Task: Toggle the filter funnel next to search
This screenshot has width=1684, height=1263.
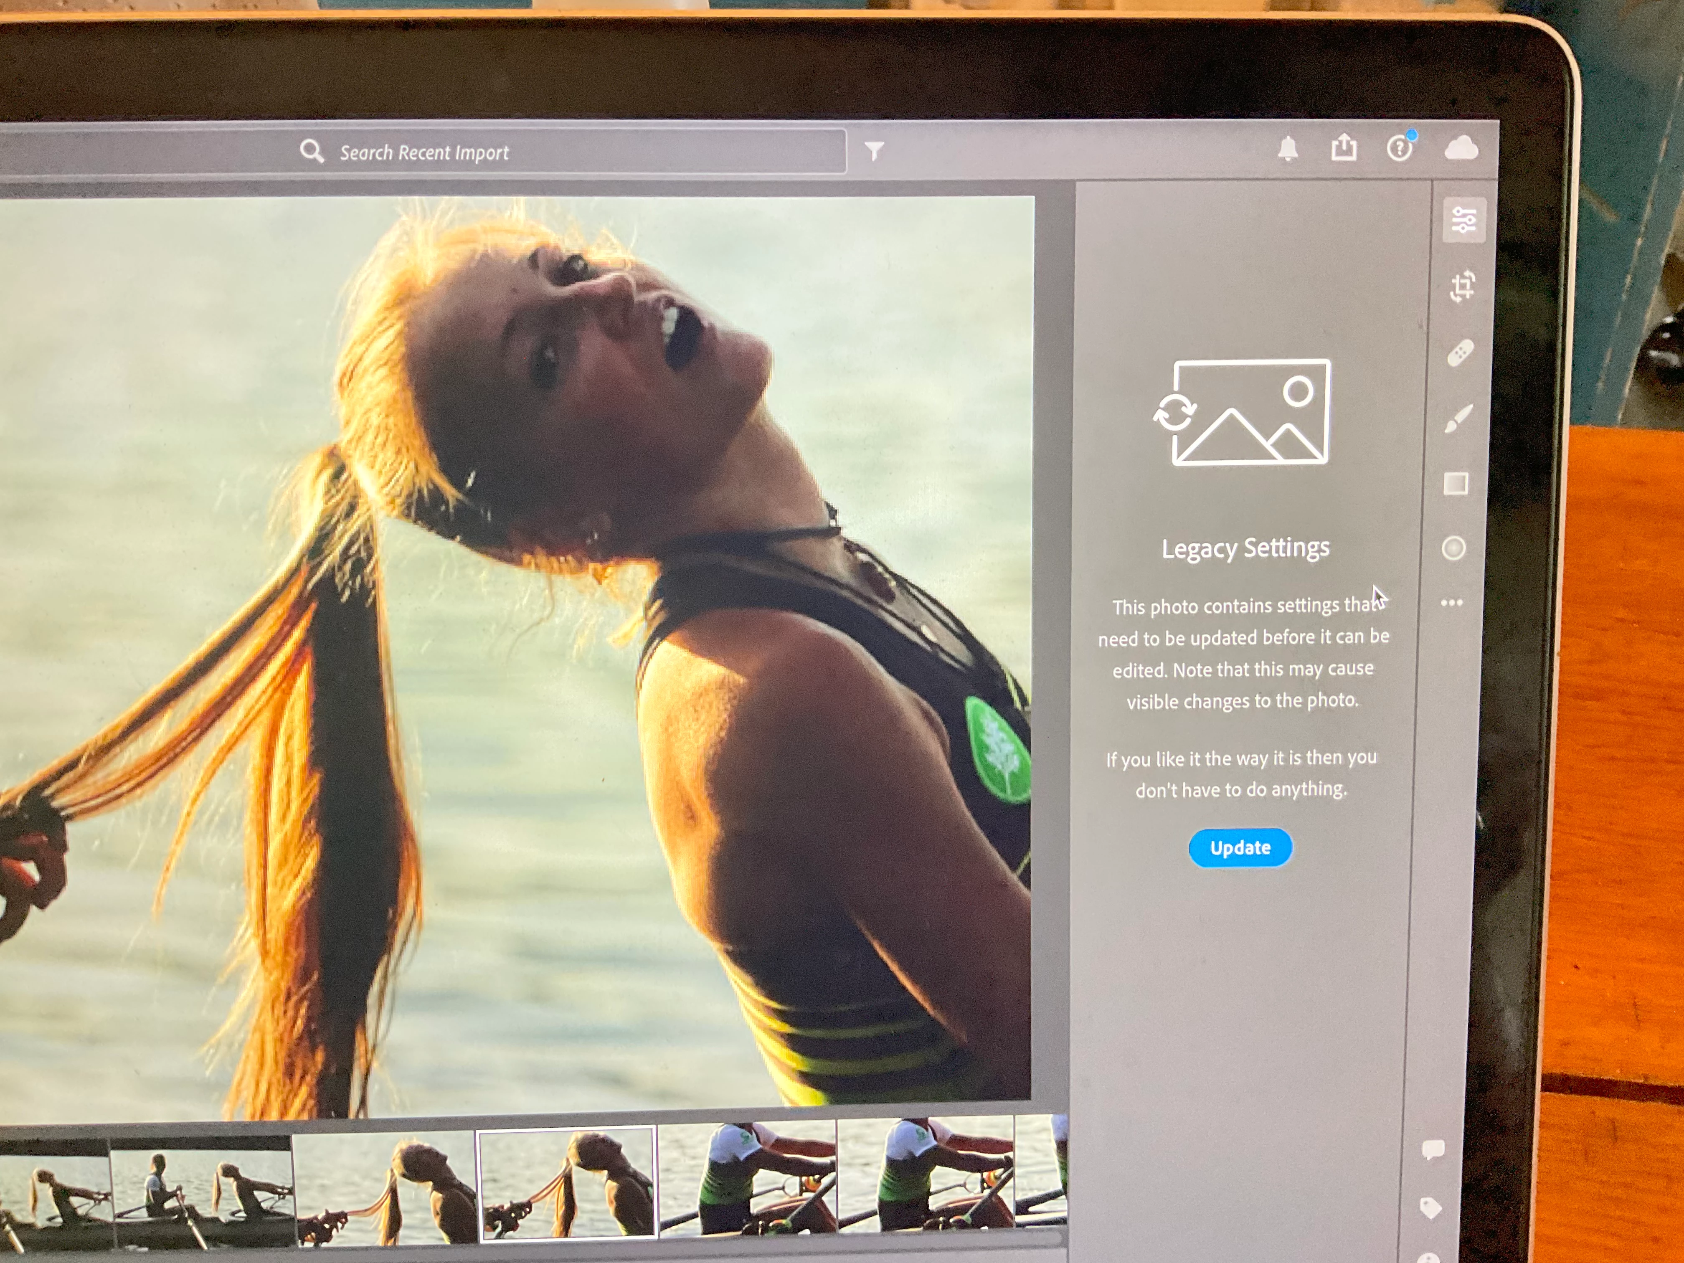Action: (874, 152)
